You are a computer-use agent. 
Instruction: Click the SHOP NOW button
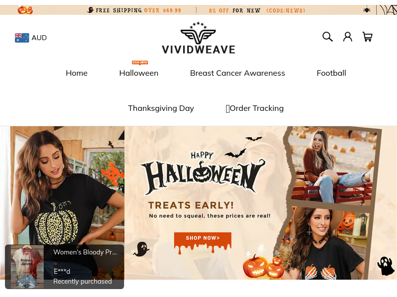click(202, 239)
